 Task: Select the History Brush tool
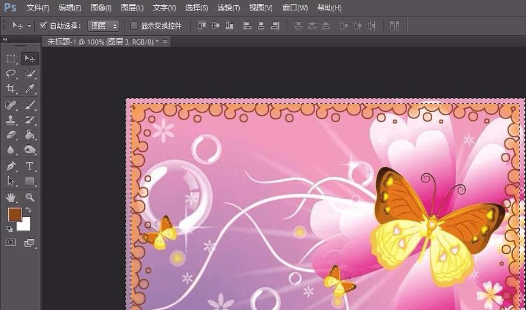tap(30, 120)
